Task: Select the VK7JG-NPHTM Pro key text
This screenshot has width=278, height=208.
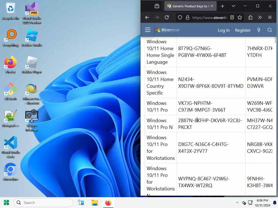Action: tap(202, 106)
